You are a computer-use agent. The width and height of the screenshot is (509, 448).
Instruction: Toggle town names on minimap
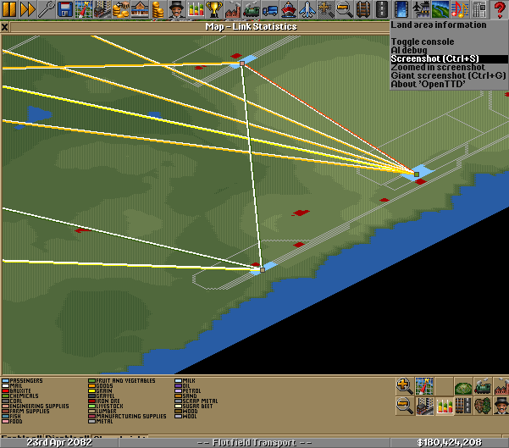pyautogui.click(x=424, y=407)
